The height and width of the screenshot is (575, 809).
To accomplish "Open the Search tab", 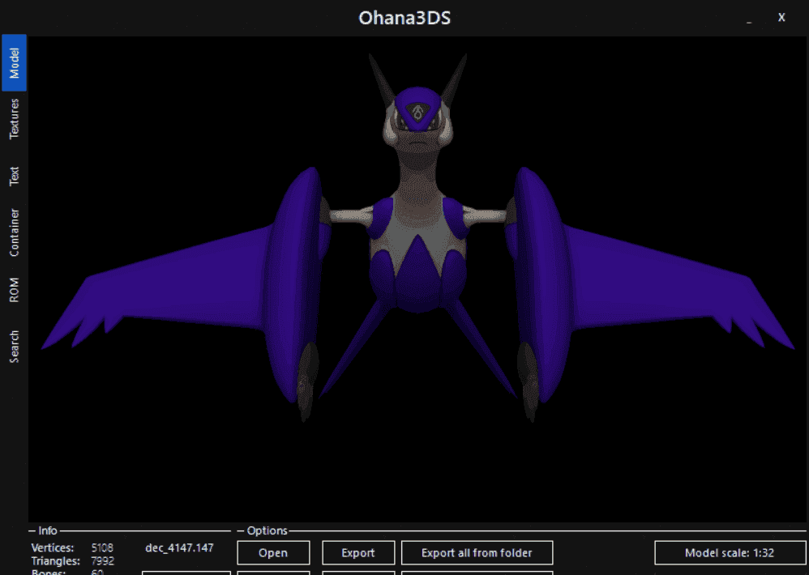I will pos(14,347).
